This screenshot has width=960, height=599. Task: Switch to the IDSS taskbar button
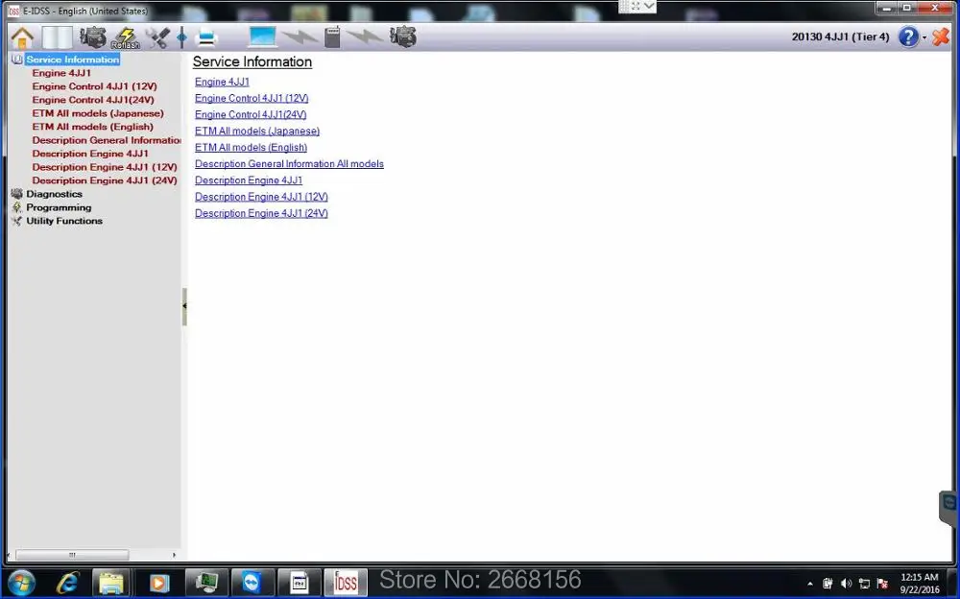click(x=346, y=583)
